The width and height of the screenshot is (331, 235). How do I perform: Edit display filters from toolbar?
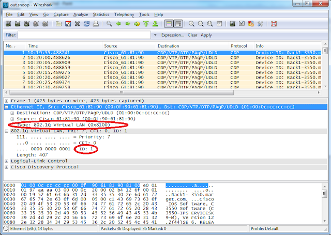pos(242,24)
